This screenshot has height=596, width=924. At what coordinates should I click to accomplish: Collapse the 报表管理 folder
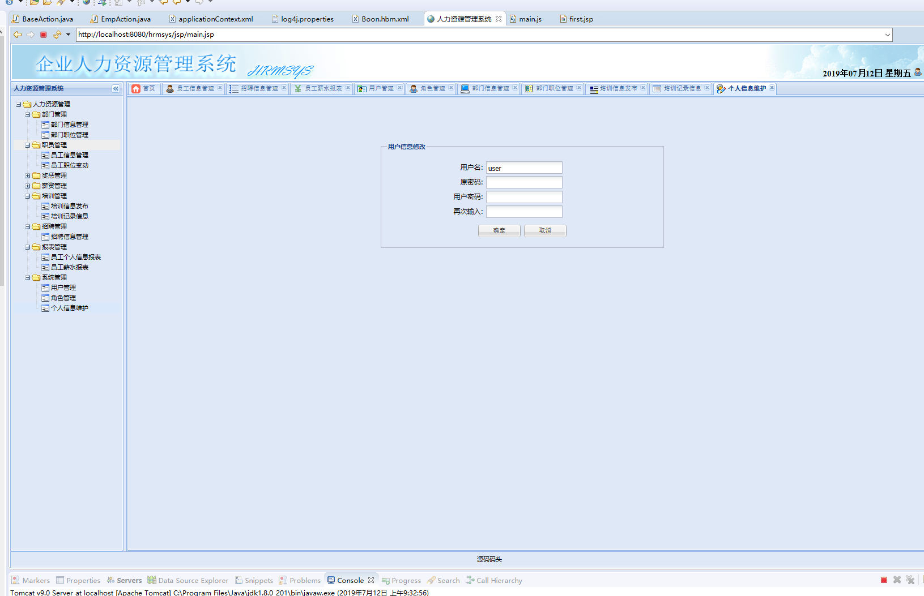pyautogui.click(x=28, y=247)
